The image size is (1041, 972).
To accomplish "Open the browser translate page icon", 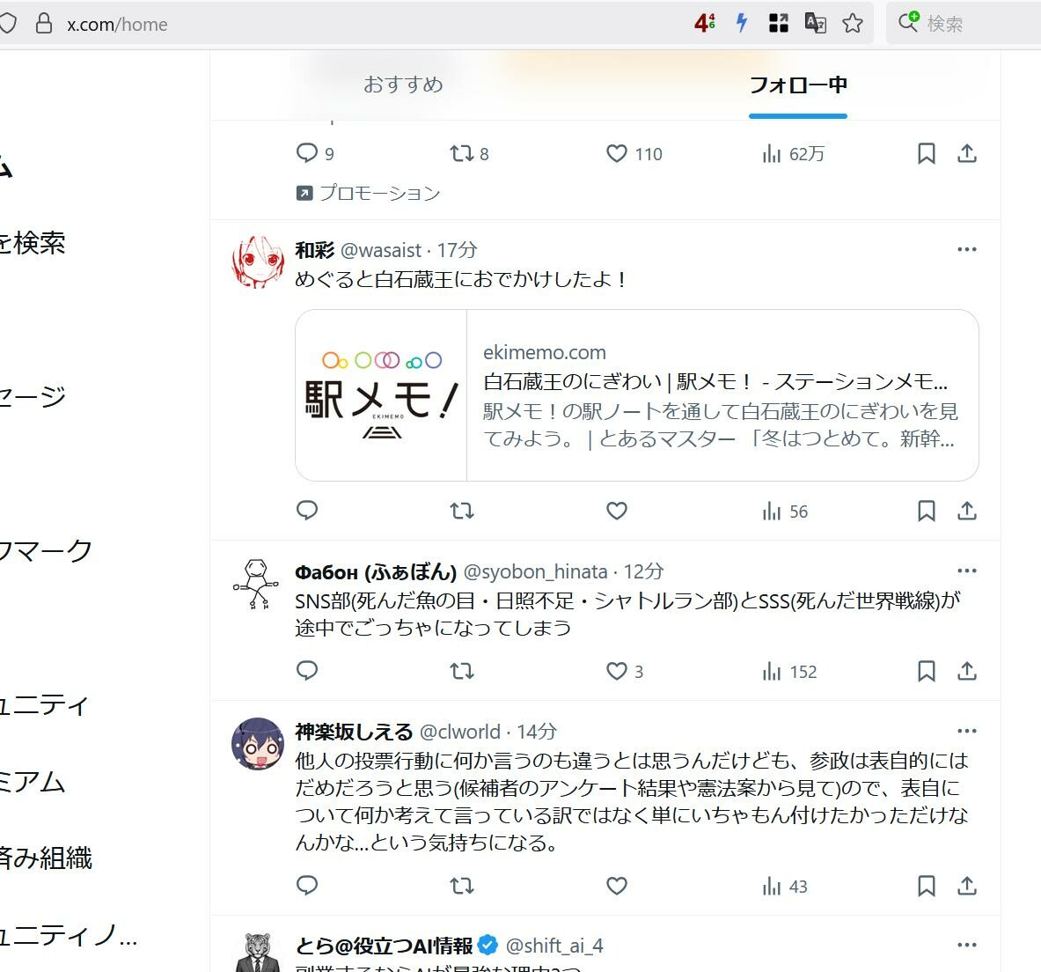I will [815, 23].
